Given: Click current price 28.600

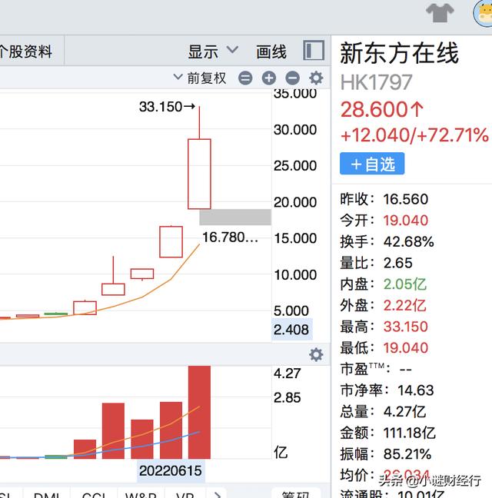Looking at the screenshot, I should click(x=382, y=110).
